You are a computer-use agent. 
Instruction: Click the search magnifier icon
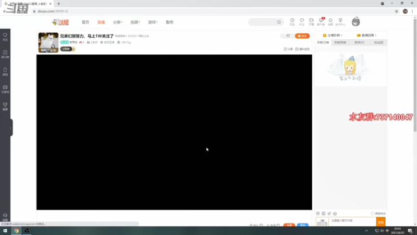[x=279, y=22]
